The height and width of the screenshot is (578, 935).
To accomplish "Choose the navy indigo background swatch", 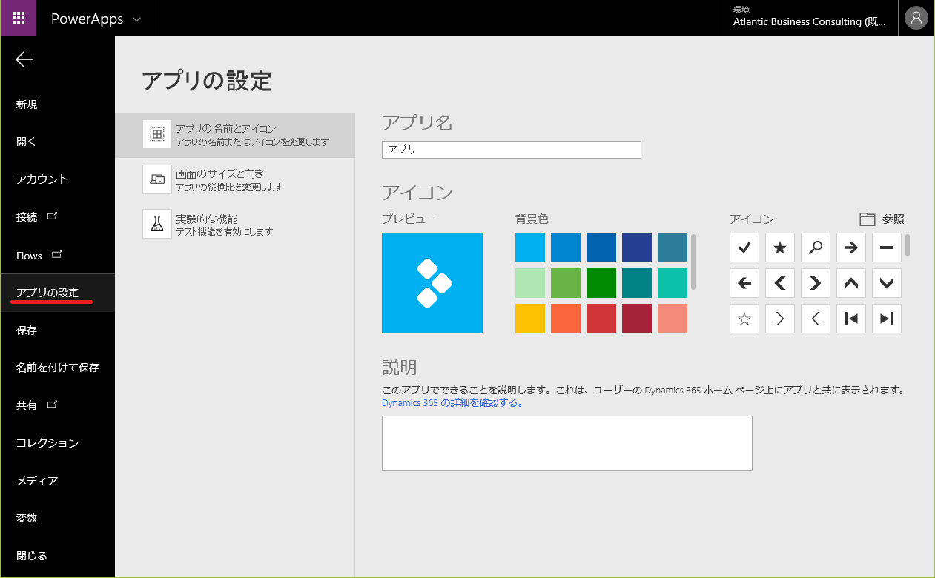I will click(637, 248).
